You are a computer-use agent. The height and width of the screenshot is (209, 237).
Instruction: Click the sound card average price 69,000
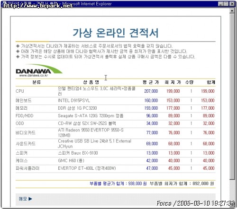coord(152,144)
